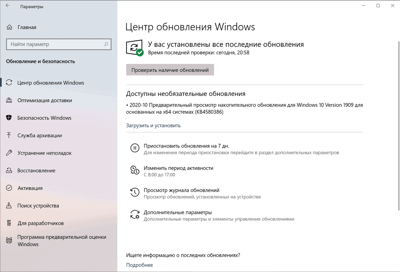
Task: Click the Поиск устройства person icon
Action: click(9, 205)
